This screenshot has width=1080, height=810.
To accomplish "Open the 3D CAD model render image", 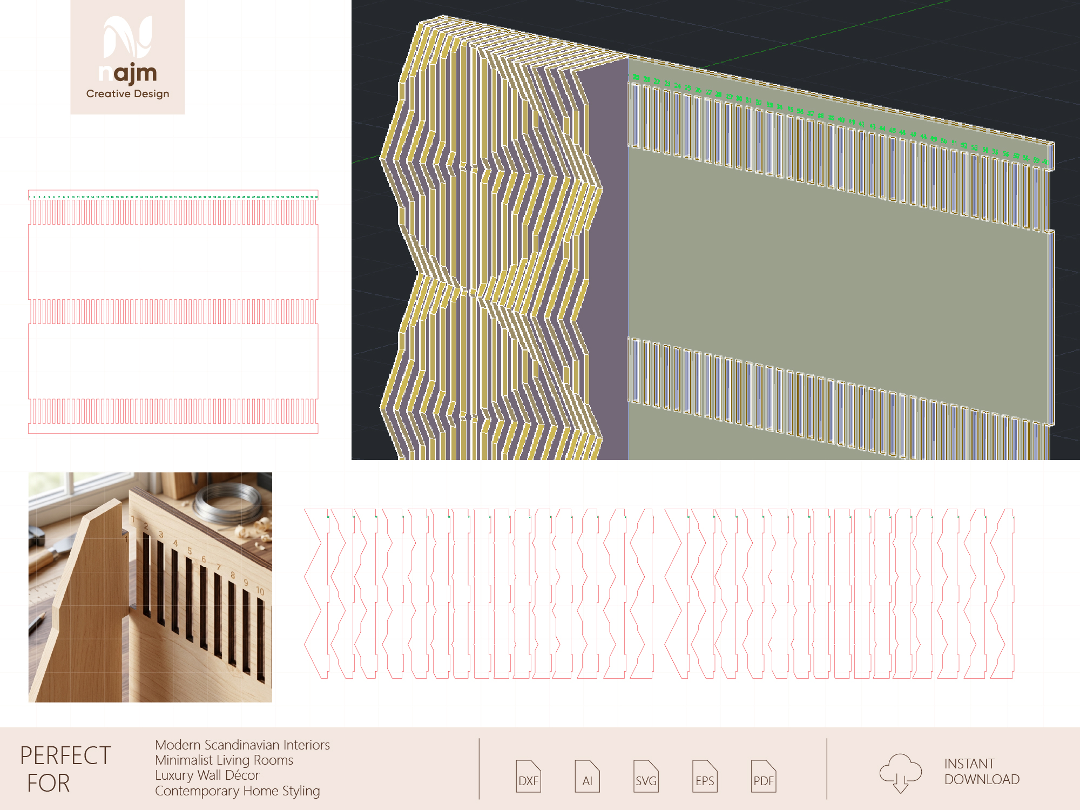I will click(x=715, y=230).
